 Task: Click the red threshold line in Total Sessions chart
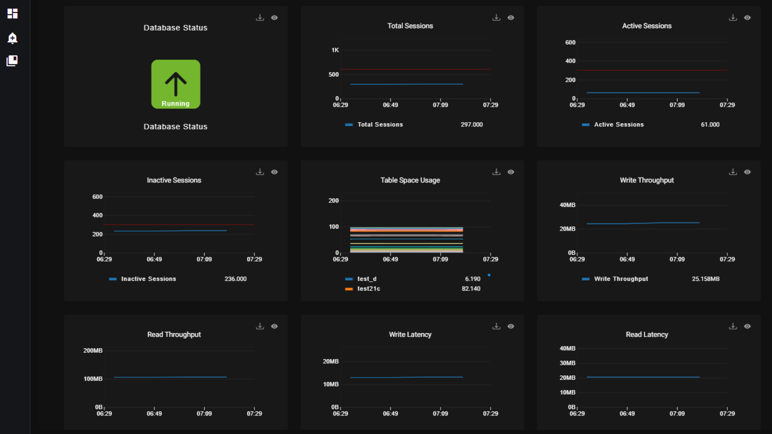coord(415,70)
